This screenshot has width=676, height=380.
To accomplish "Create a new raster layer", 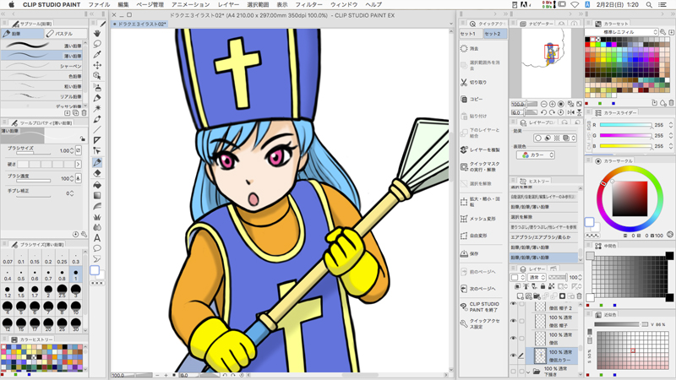I will coord(521,296).
